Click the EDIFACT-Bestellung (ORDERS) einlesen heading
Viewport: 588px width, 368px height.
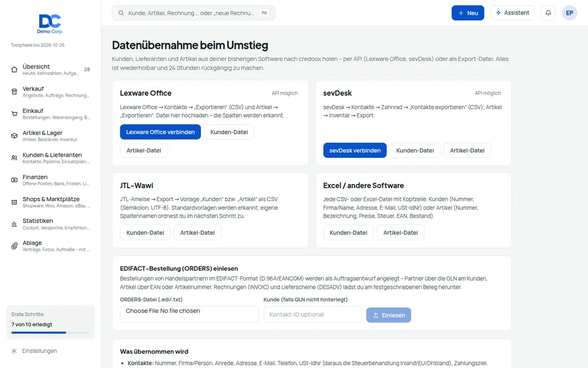point(179,269)
